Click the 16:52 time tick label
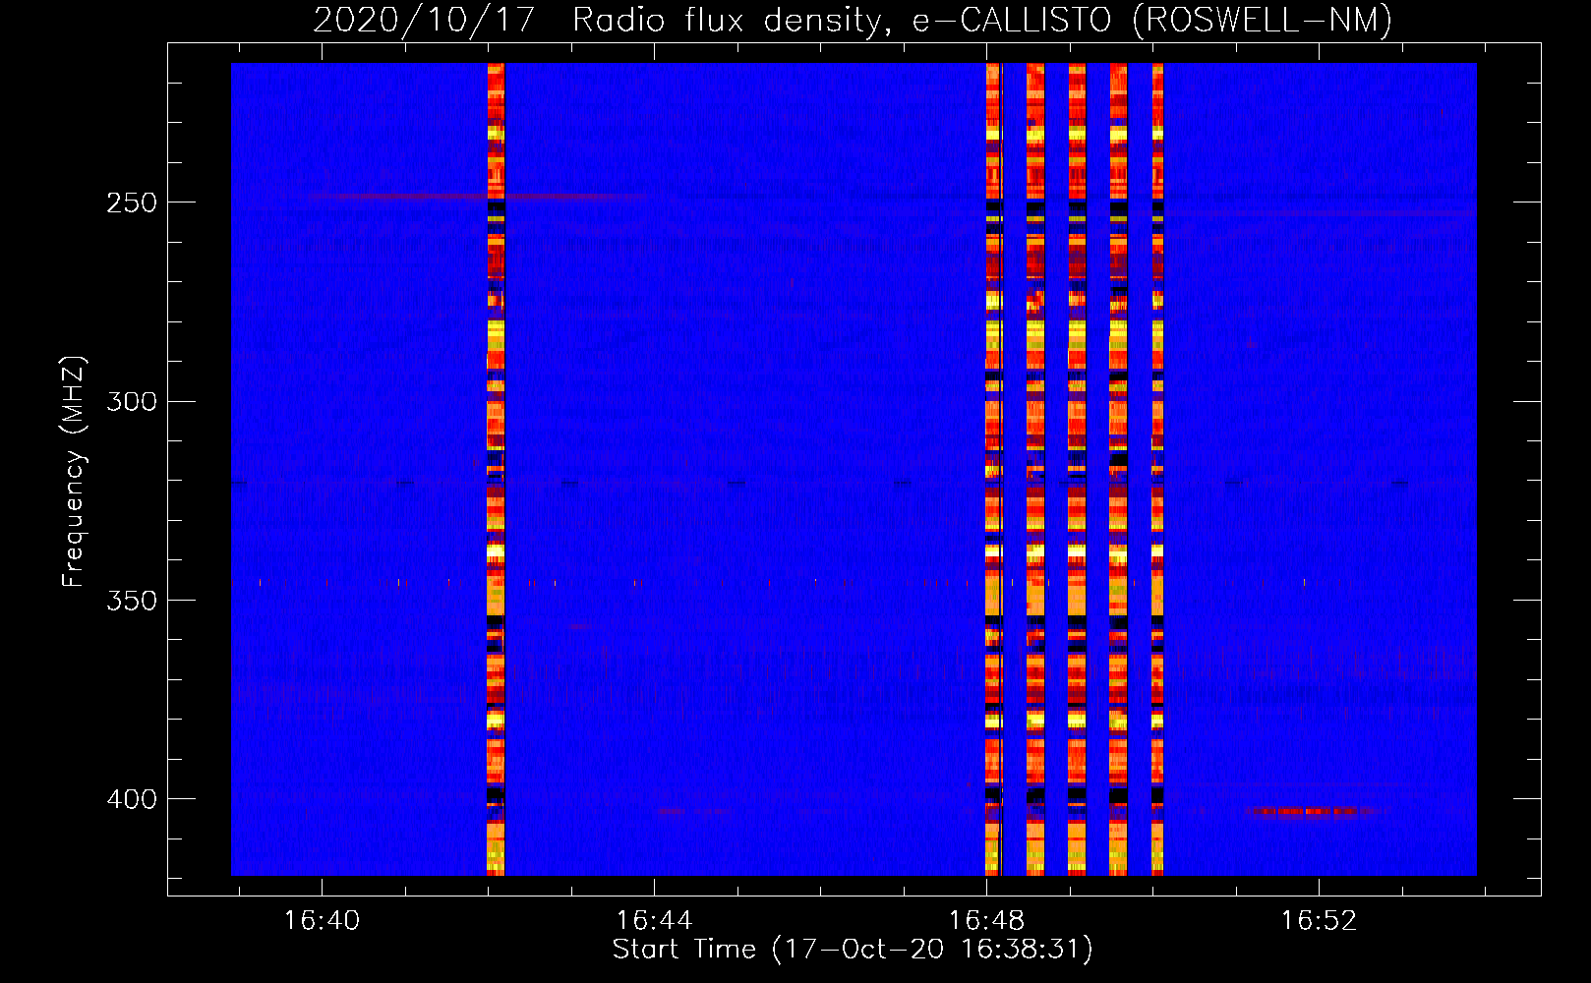Screen dimensions: 1591x983 point(1319,921)
